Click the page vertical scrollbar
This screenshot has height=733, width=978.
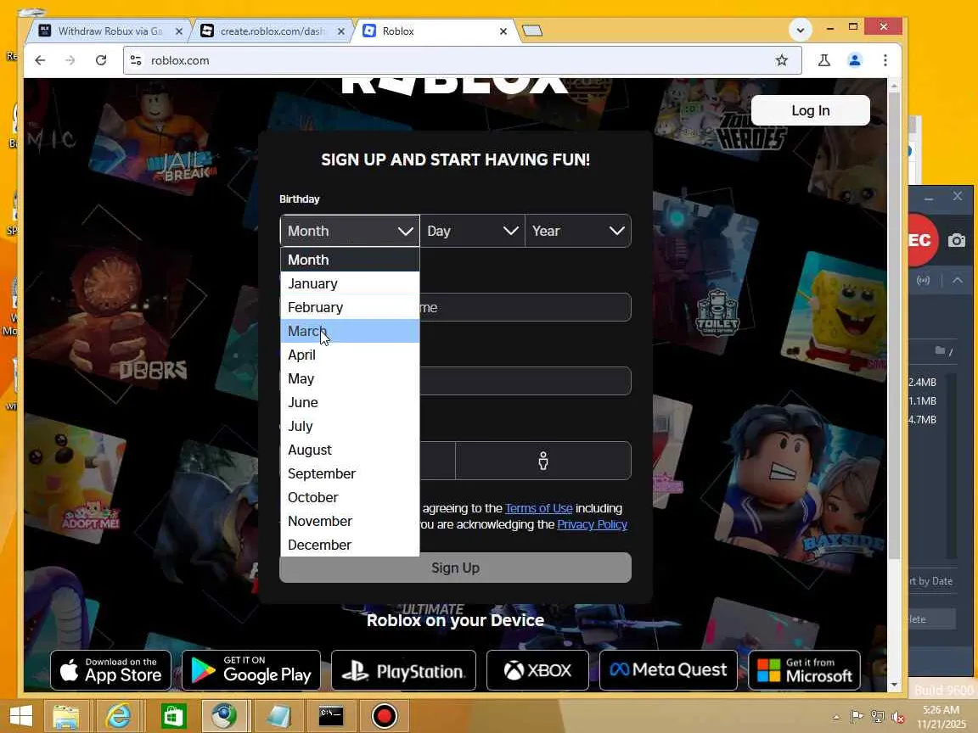tap(894, 324)
